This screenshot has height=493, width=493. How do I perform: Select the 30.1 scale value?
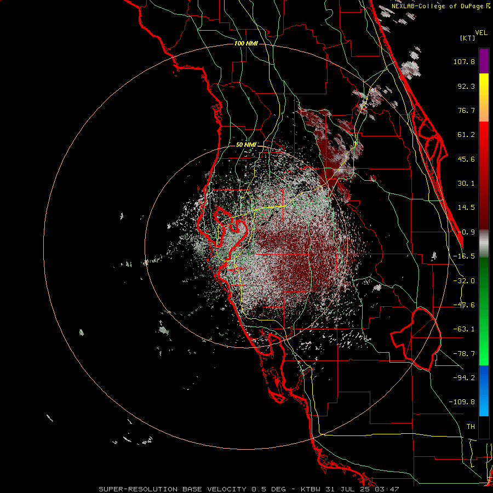click(466, 184)
